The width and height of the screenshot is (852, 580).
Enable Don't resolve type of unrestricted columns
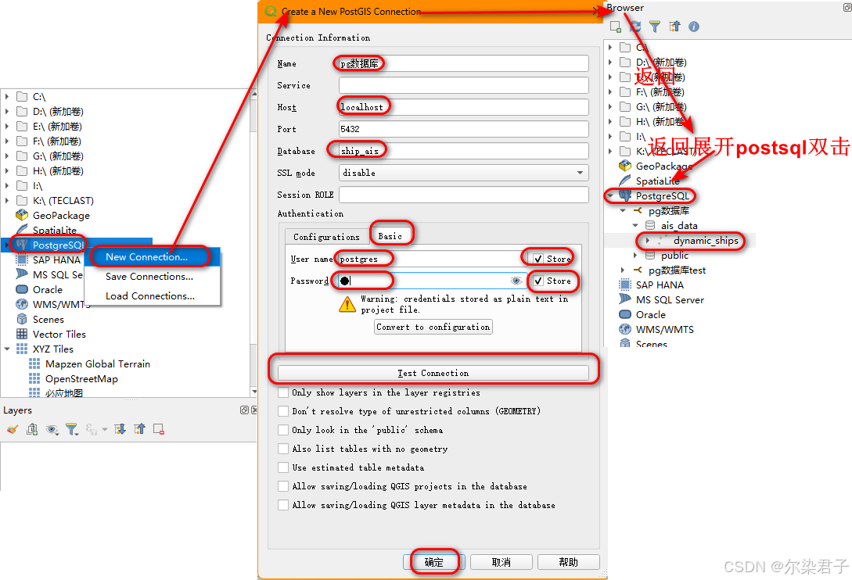coord(283,411)
